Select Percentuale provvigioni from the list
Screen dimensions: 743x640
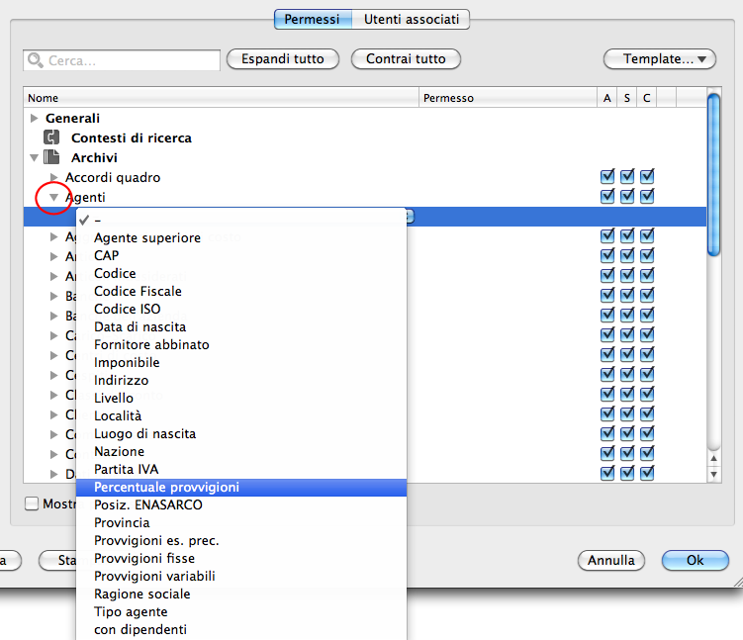166,488
